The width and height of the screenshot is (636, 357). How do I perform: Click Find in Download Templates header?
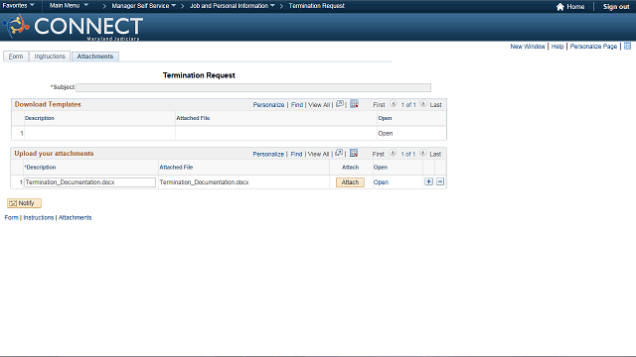coord(297,105)
